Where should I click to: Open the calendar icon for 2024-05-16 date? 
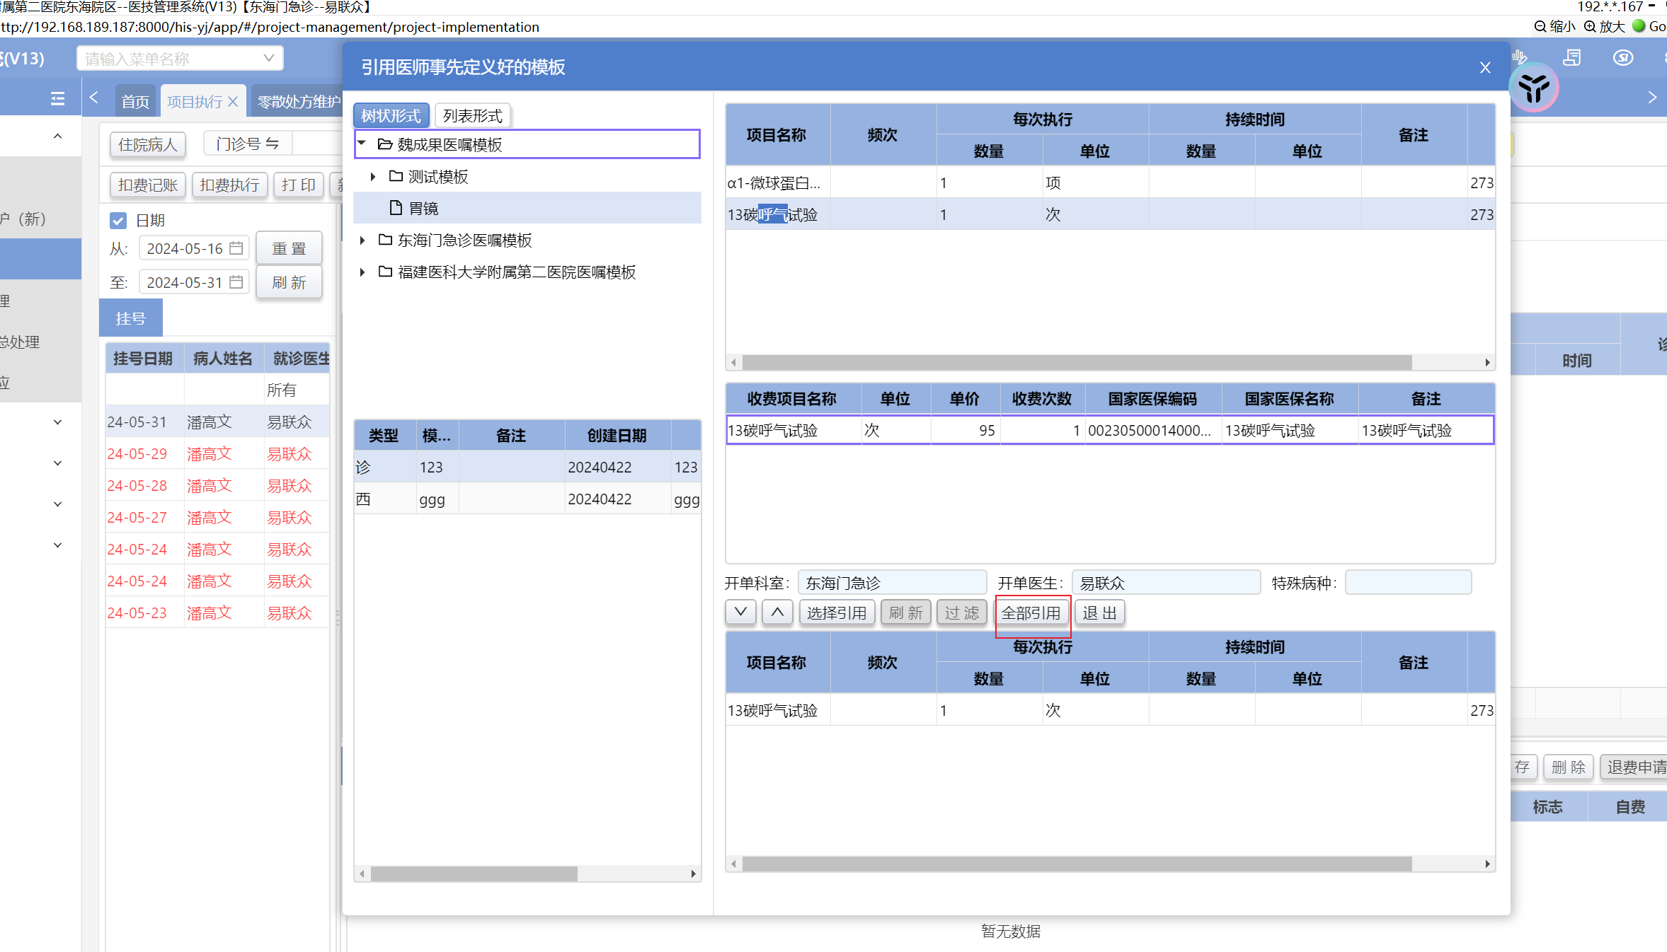[236, 248]
